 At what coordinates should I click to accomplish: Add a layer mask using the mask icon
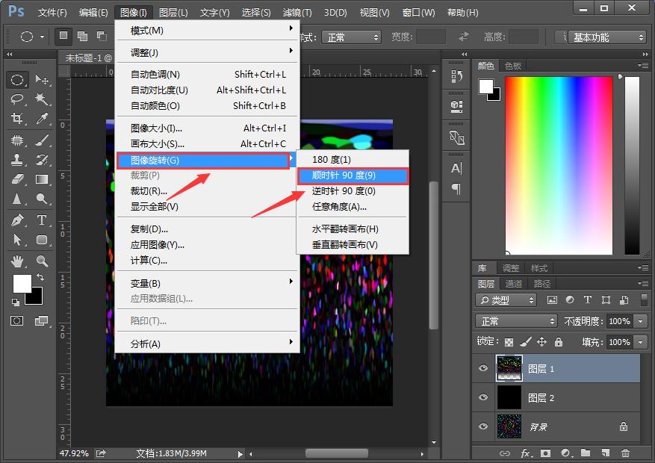[546, 453]
